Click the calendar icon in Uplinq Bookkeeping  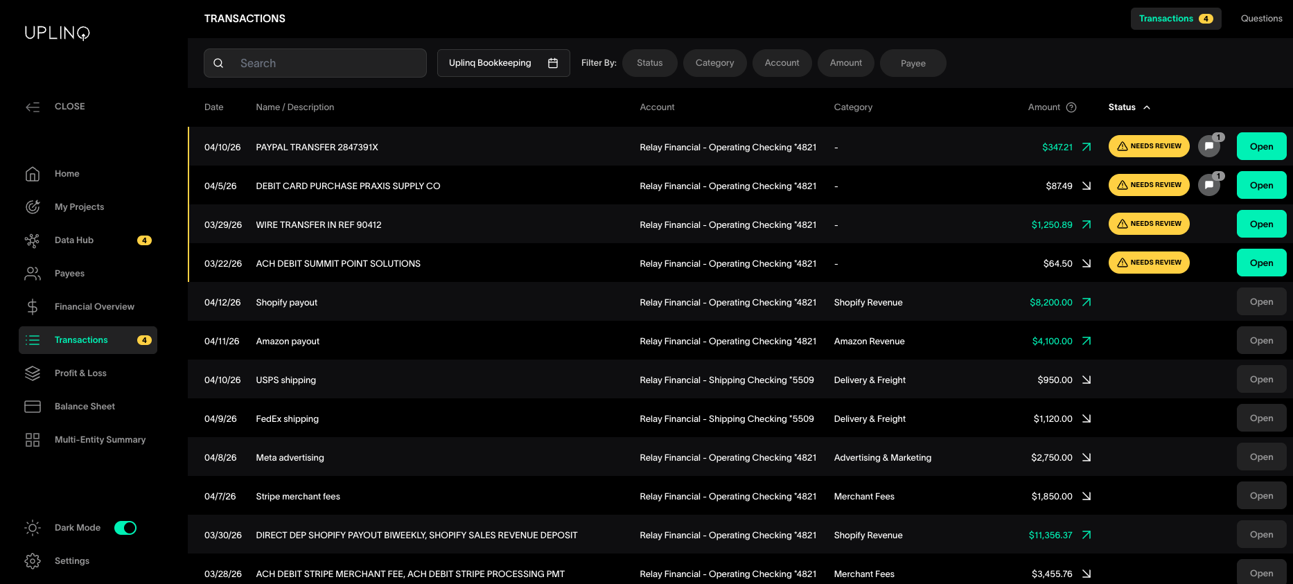[x=553, y=63]
